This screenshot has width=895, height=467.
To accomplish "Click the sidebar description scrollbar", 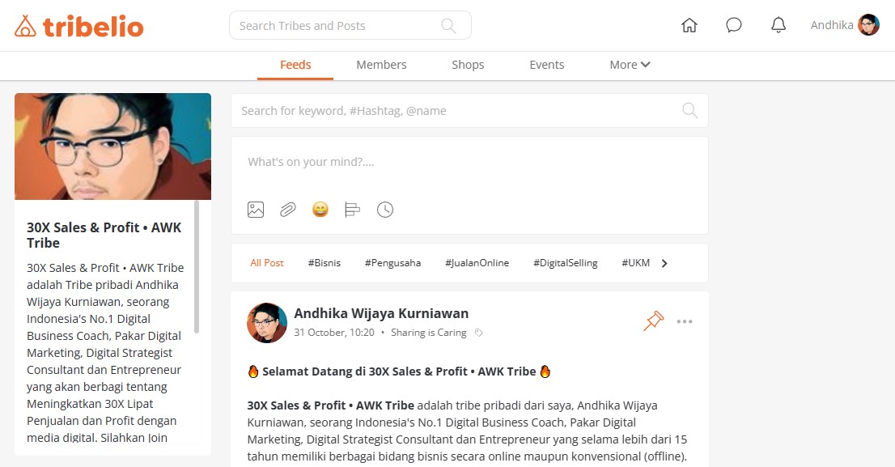I will pyautogui.click(x=197, y=266).
